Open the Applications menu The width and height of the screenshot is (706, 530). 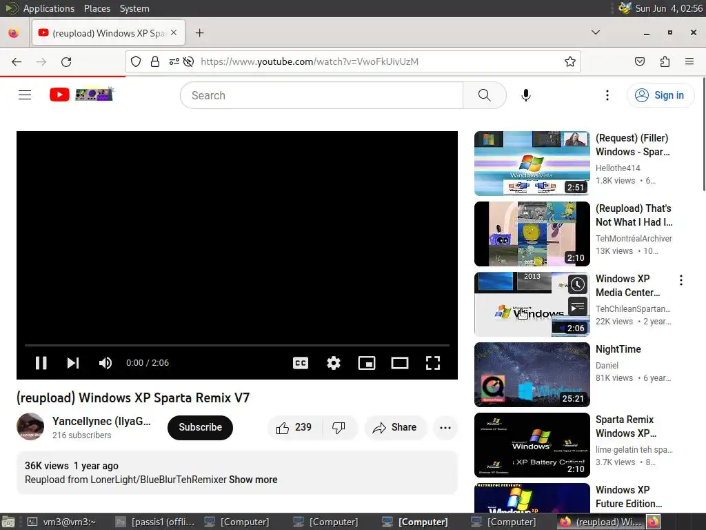coord(49,8)
